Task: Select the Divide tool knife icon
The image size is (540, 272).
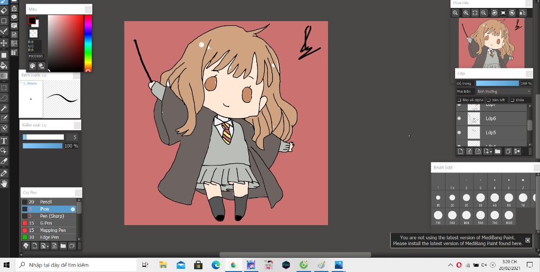Action: click(x=4, y=161)
